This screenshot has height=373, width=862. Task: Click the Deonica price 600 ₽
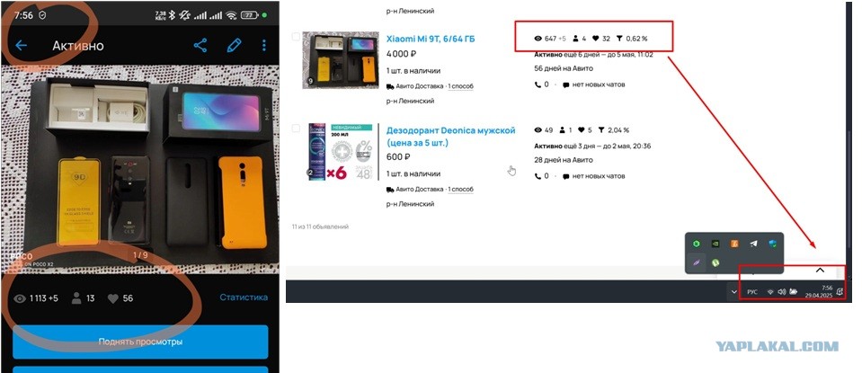point(398,157)
